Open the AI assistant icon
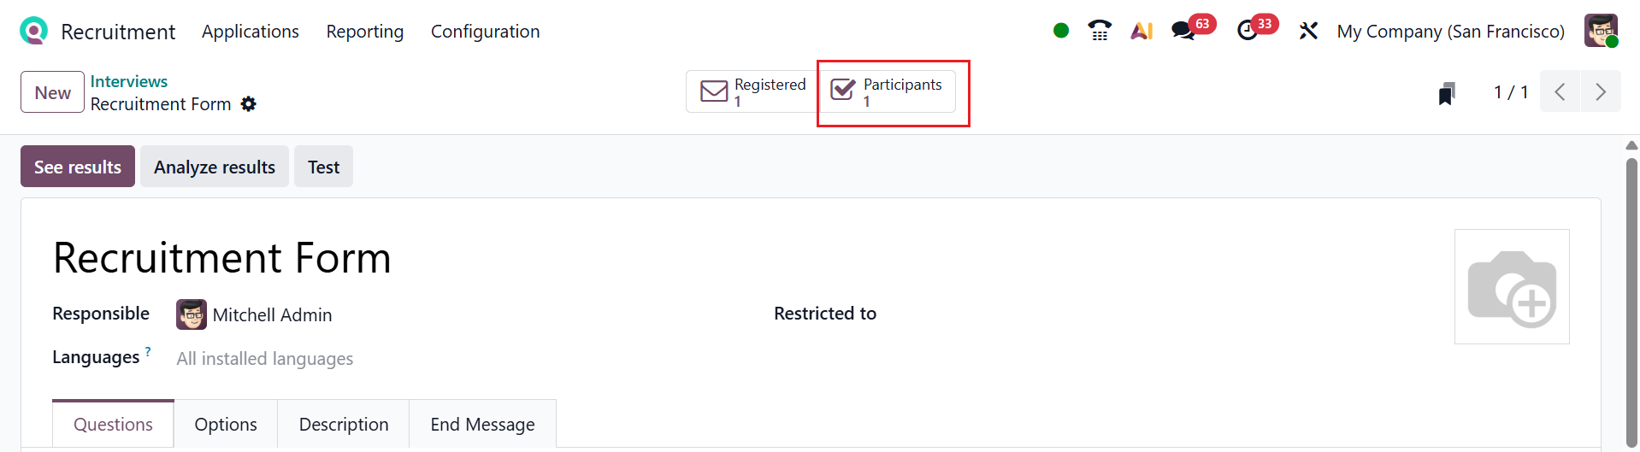Viewport: 1640px width, 452px height. coord(1142,31)
